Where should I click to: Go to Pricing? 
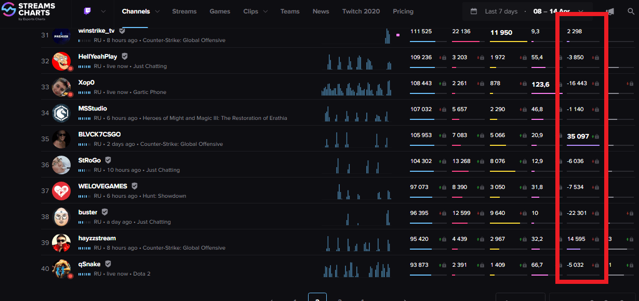coord(403,11)
